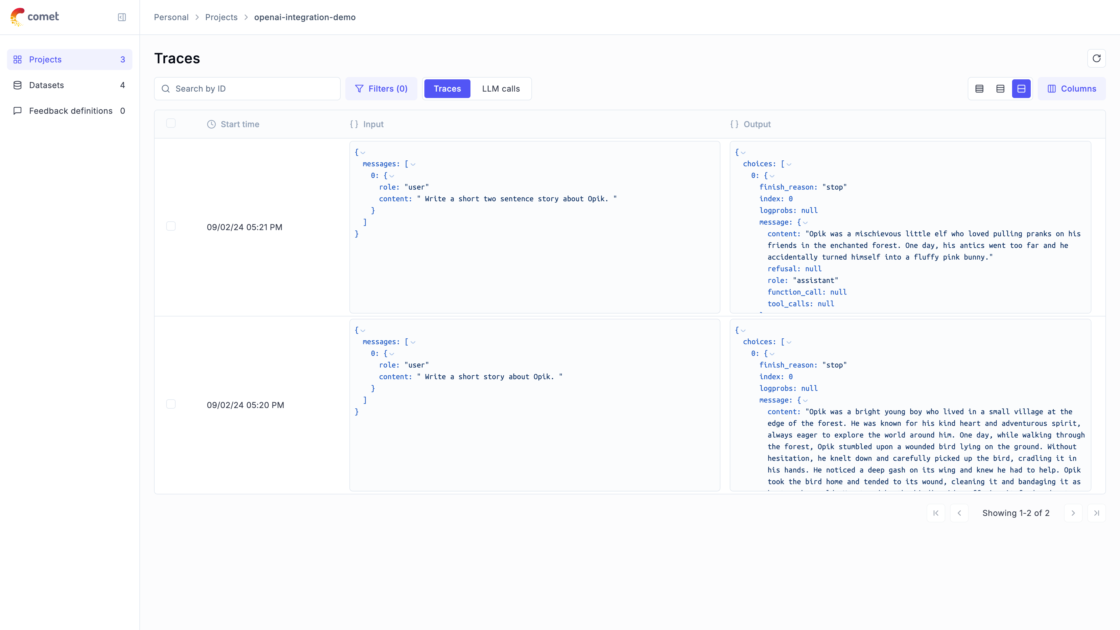Switch to the LLM calls tab

(501, 88)
